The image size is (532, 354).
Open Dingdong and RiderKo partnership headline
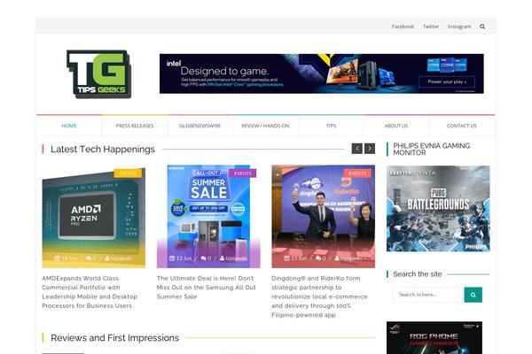tap(319, 296)
